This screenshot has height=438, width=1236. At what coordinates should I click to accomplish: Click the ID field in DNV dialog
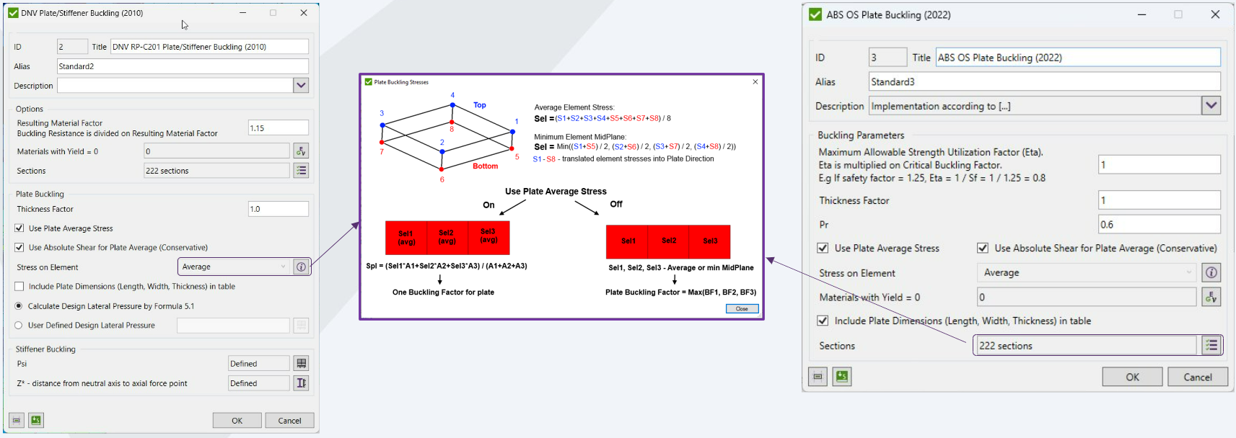[x=72, y=47]
